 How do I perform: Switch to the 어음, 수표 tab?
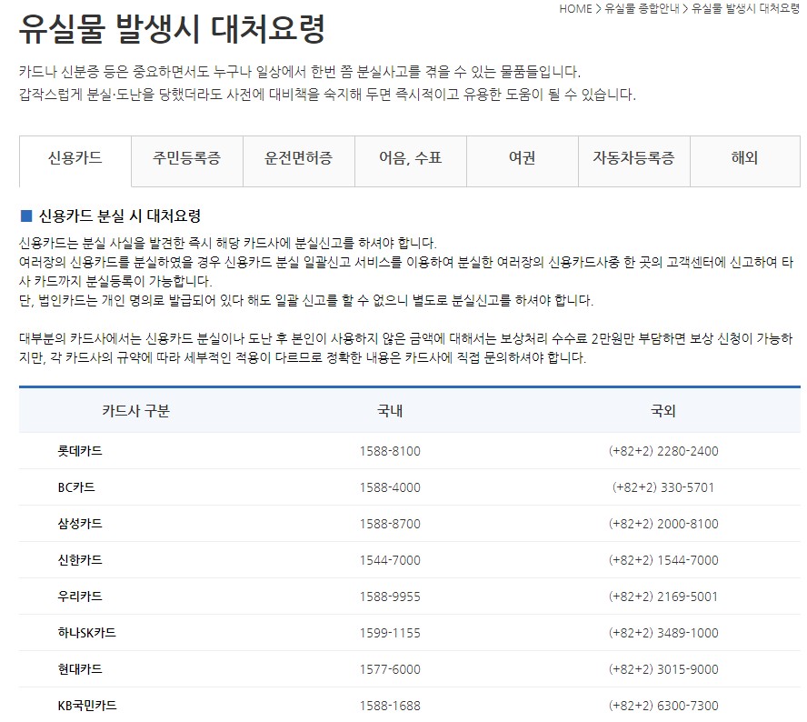411,161
